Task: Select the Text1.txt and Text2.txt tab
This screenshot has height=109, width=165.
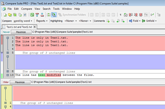Action: (19, 27)
